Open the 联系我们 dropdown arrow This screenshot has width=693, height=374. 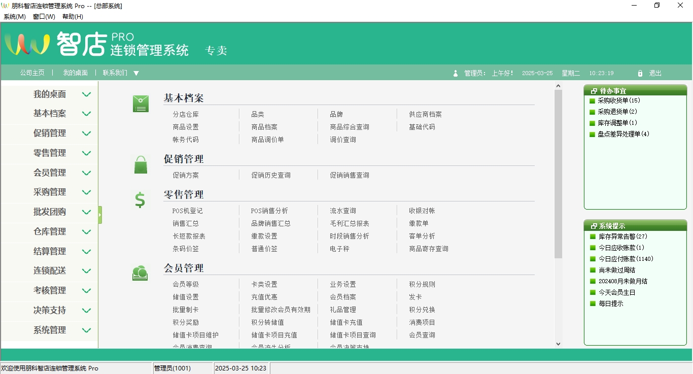click(136, 73)
